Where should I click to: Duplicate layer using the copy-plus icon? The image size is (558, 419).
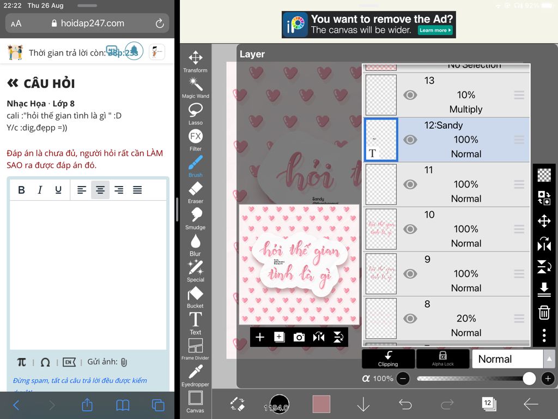point(280,337)
